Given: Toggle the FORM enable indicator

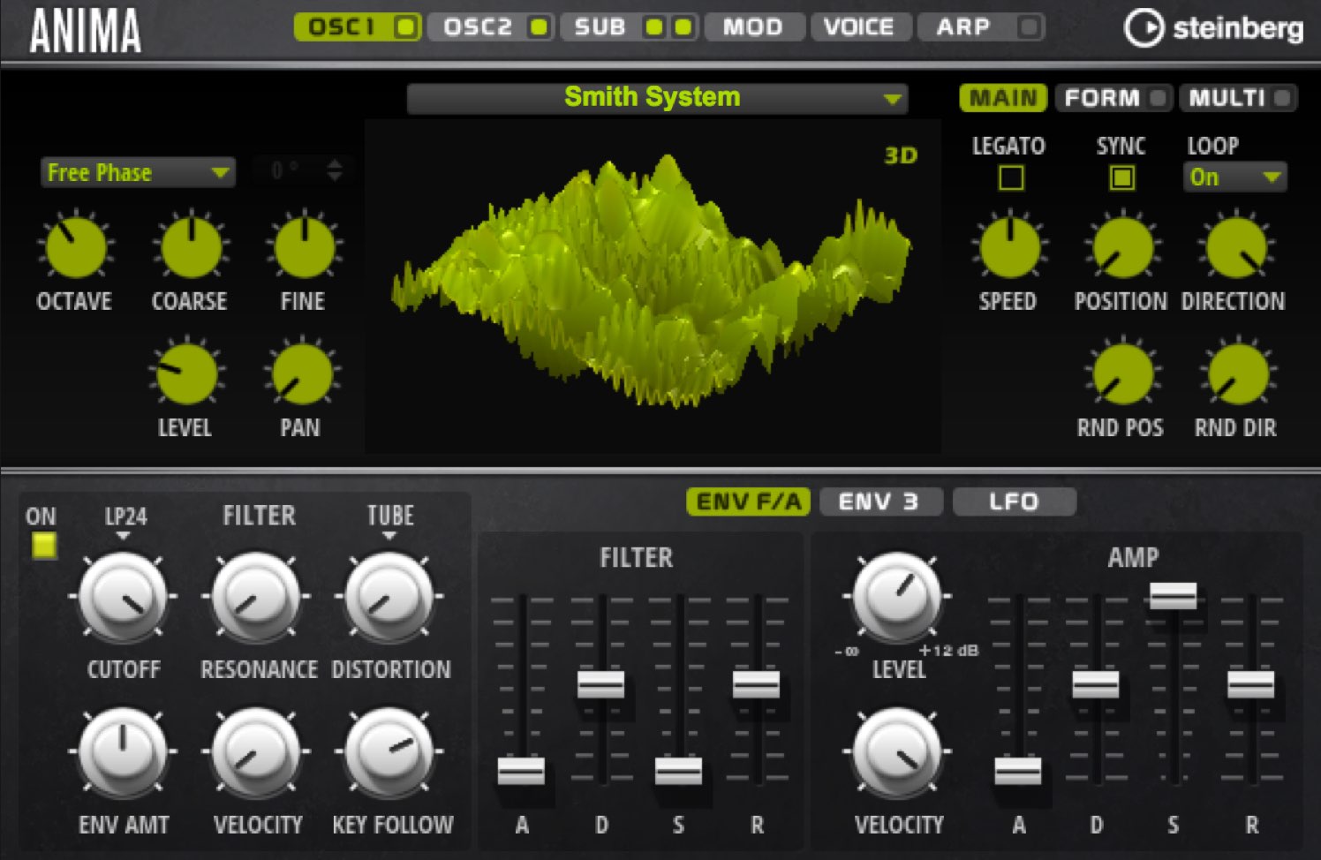Looking at the screenshot, I should click(x=1158, y=98).
